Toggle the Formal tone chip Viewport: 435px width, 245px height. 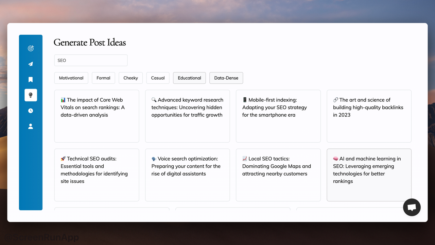coord(103,78)
